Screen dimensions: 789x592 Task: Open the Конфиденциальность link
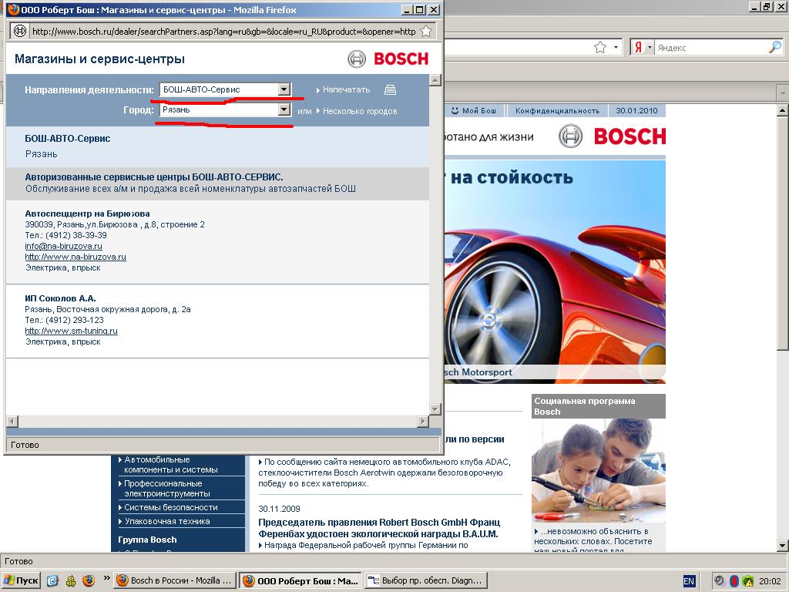(557, 111)
